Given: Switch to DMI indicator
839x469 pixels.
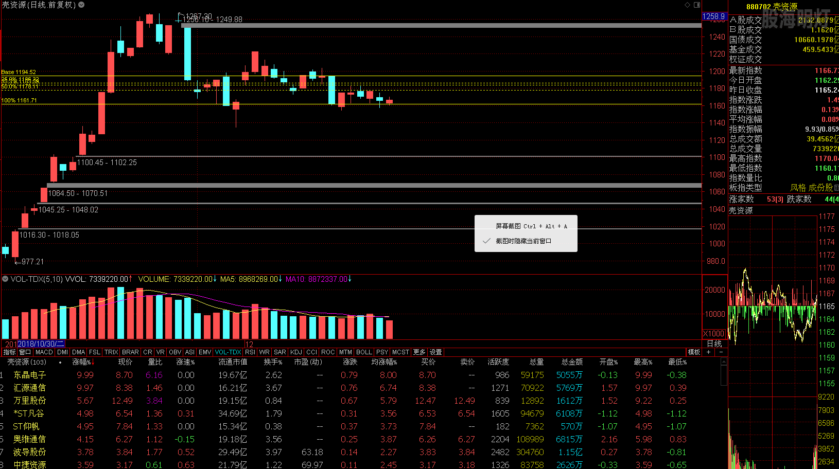Looking at the screenshot, I should (x=63, y=352).
